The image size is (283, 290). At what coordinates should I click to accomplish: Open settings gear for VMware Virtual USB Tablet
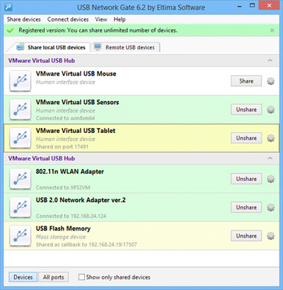point(270,138)
